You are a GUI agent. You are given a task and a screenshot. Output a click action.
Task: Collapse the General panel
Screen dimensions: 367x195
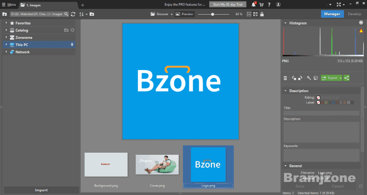[x=285, y=166]
